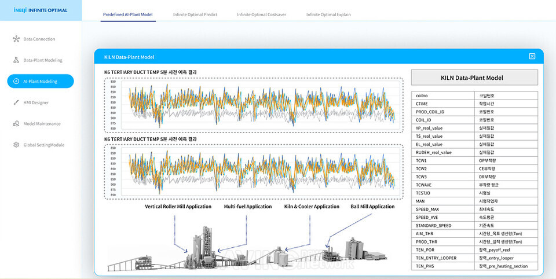This screenshot has width=556, height=279.
Task: Click the cement plant illustration
Action: tap(247, 249)
